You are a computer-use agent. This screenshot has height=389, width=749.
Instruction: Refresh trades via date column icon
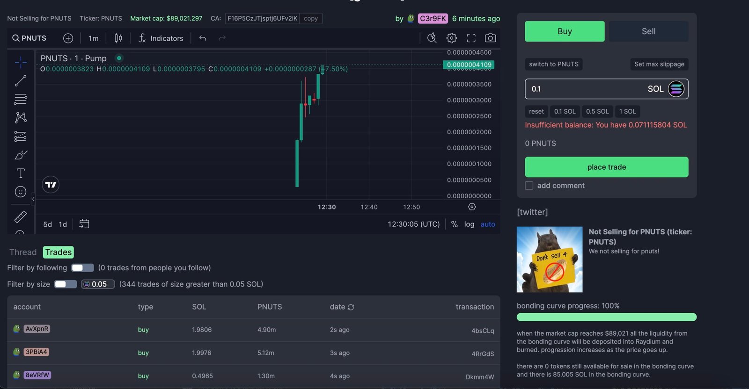point(351,307)
